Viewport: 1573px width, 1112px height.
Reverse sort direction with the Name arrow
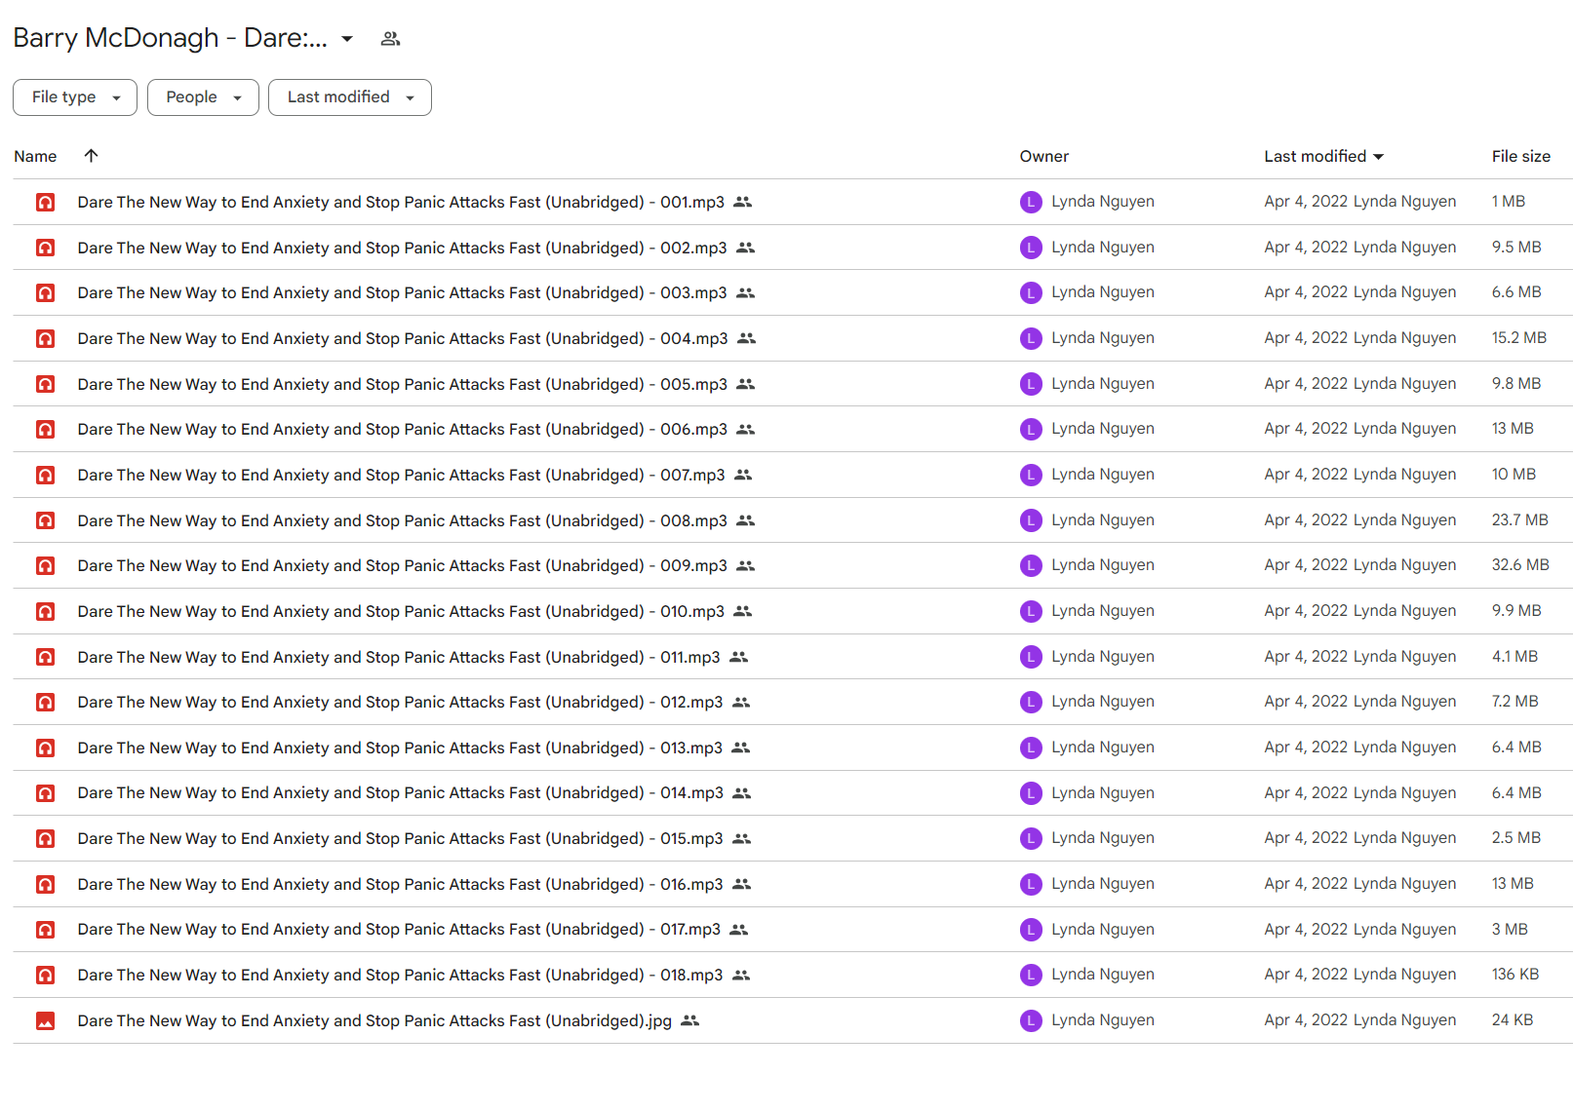(91, 156)
